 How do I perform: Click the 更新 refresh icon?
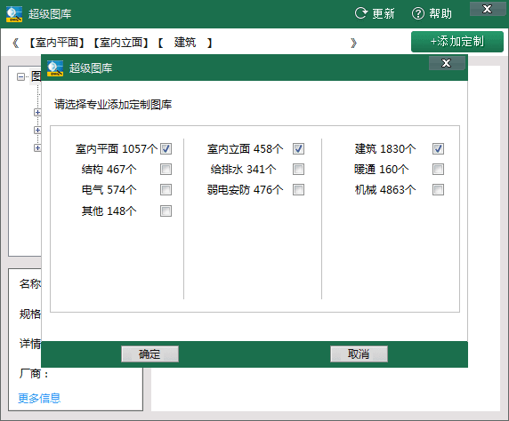(361, 13)
